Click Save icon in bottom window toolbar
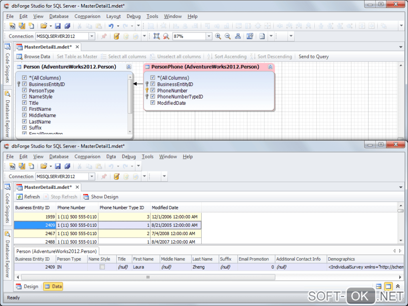Viewport: 408px width, 306px height. click(58, 166)
